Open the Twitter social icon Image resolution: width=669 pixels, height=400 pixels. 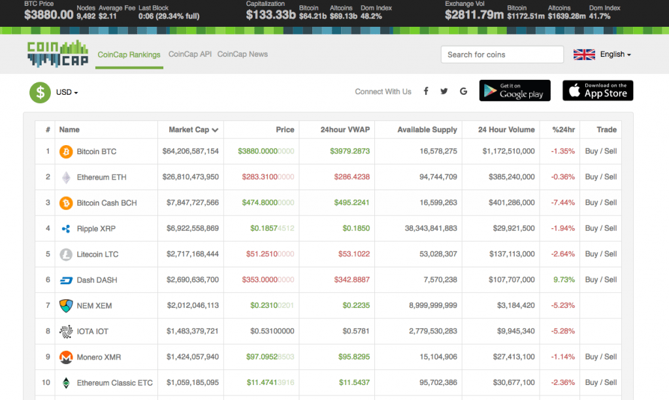[444, 92]
